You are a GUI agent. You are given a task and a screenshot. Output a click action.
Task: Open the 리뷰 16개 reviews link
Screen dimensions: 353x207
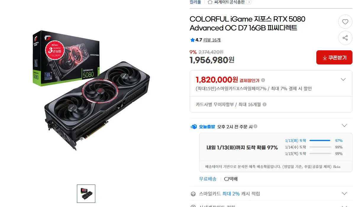point(212,40)
